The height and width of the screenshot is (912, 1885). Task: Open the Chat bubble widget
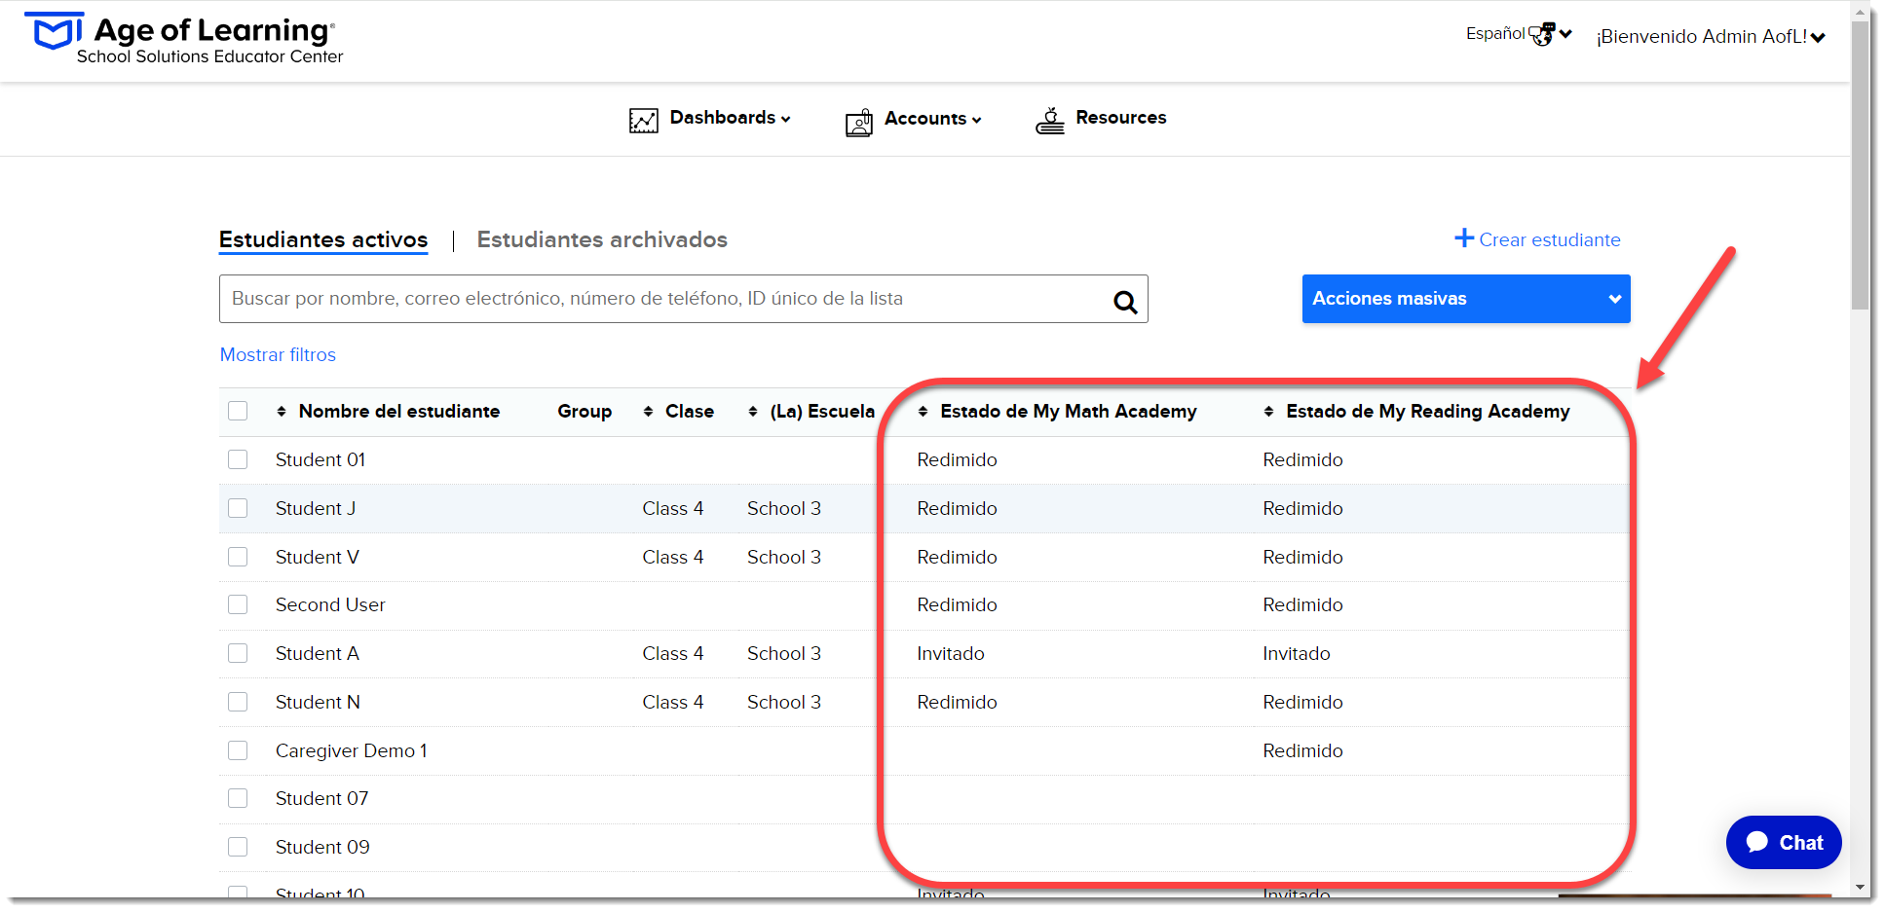1783,842
